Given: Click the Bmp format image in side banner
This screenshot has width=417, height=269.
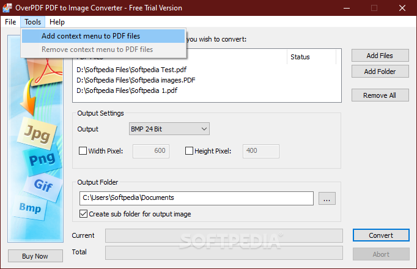Looking at the screenshot, I should tap(30, 207).
